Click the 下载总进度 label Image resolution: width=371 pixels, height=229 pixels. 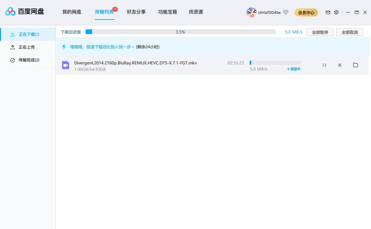[x=71, y=32]
